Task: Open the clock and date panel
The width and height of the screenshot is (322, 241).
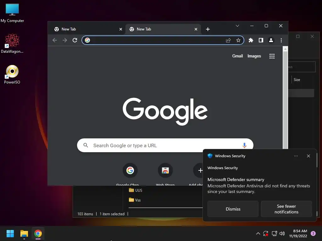Action: coord(298,233)
